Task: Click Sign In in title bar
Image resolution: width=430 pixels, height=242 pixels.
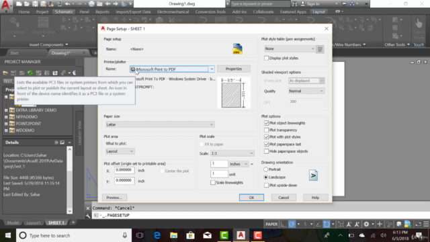Action: point(313,4)
